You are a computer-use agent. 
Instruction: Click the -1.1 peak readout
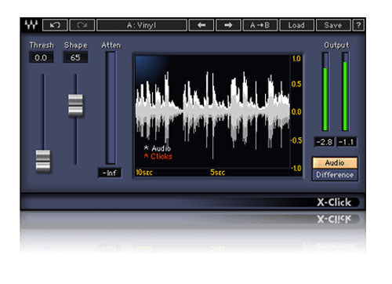(x=347, y=142)
